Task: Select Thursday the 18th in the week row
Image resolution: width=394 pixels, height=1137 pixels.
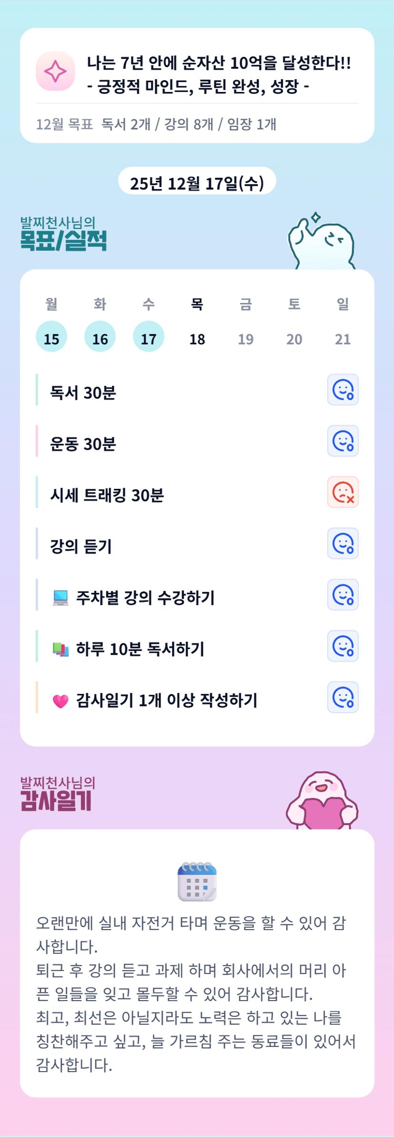Action: [x=197, y=339]
